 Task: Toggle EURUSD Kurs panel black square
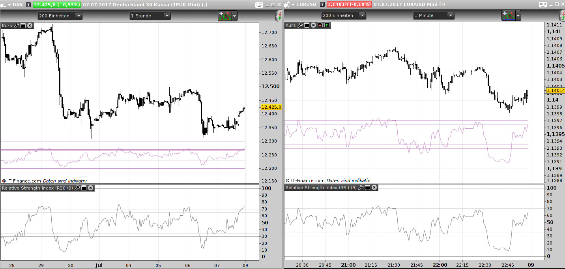[307, 25]
